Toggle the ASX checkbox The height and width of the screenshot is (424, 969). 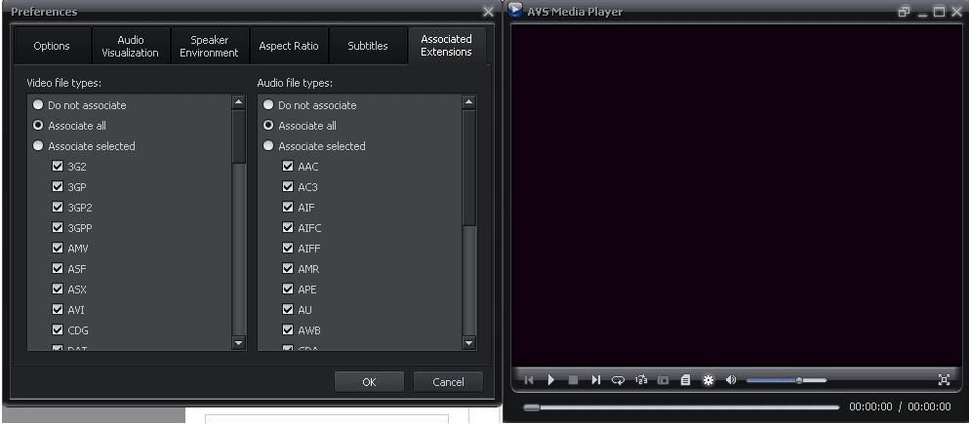tap(58, 289)
